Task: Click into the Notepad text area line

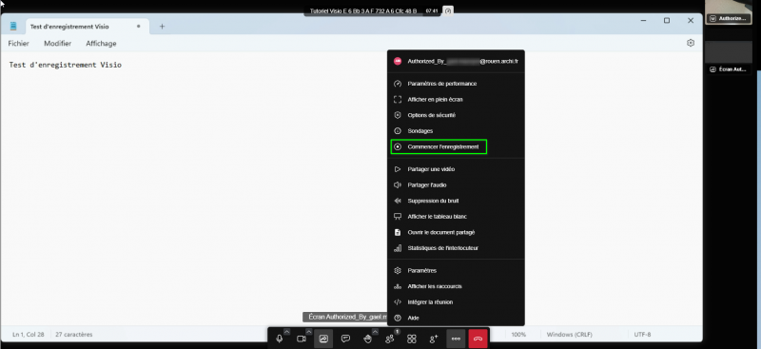Action: 65,65
